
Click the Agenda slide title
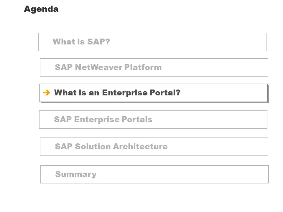(41, 9)
